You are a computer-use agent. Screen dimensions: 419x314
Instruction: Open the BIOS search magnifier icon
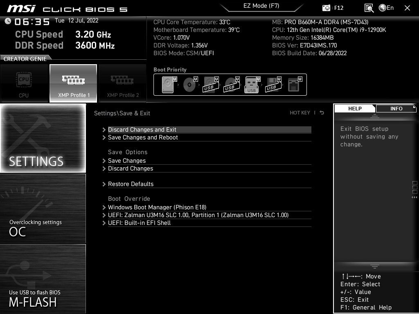pyautogui.click(x=369, y=8)
